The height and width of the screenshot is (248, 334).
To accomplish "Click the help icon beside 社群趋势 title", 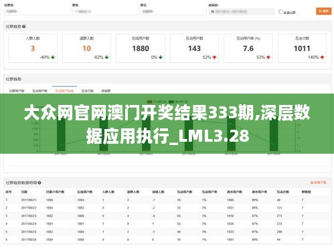I will click(x=24, y=27).
